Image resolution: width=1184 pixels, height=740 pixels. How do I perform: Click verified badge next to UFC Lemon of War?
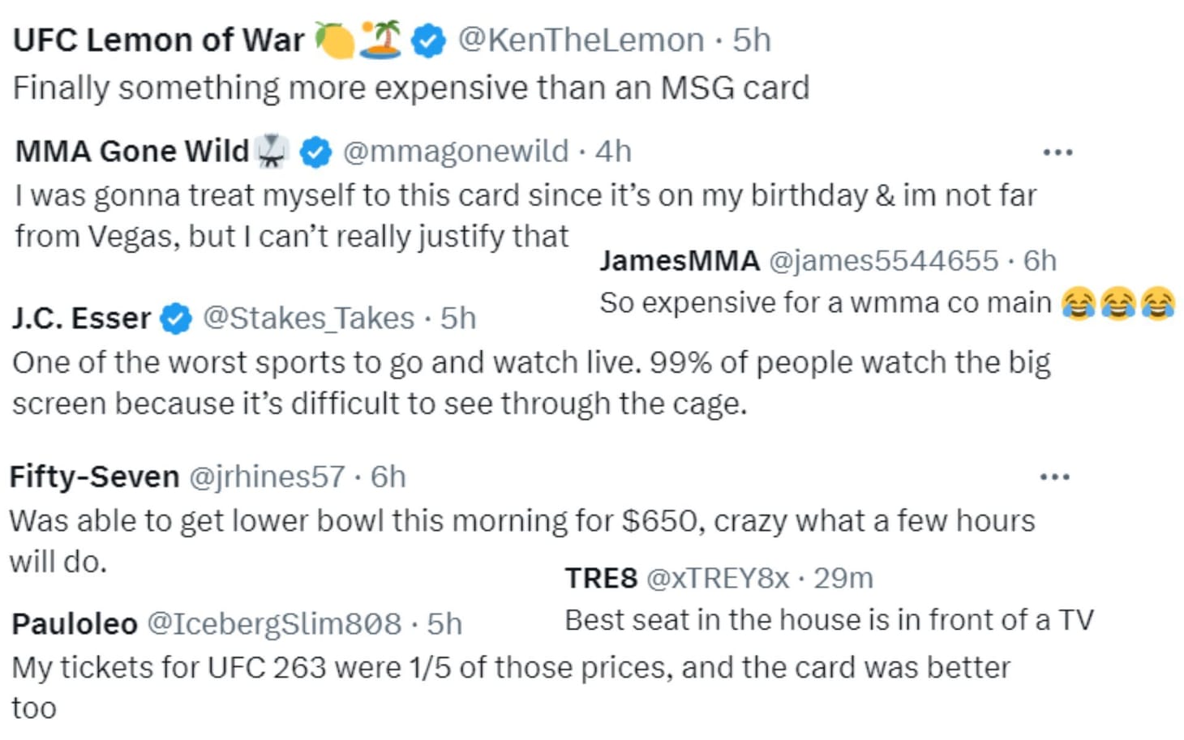tap(428, 41)
